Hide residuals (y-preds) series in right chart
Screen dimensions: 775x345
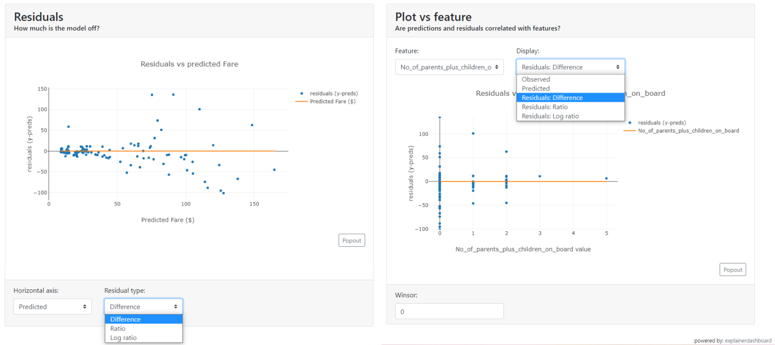coord(661,122)
